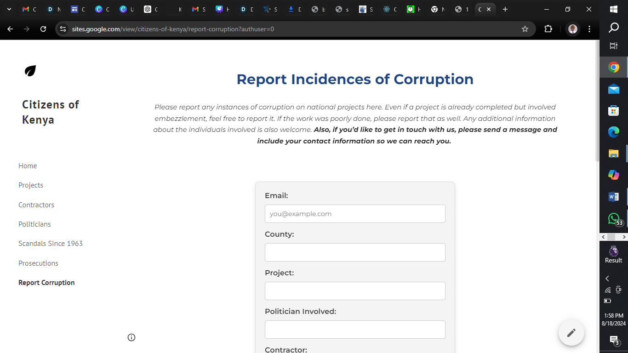
Task: Open the Chrome profile avatar
Action: pyautogui.click(x=572, y=28)
